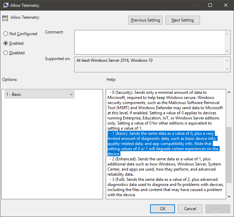The height and width of the screenshot is (217, 234).
Task: Close the Allow Telemetry dialog
Action: (226, 5)
